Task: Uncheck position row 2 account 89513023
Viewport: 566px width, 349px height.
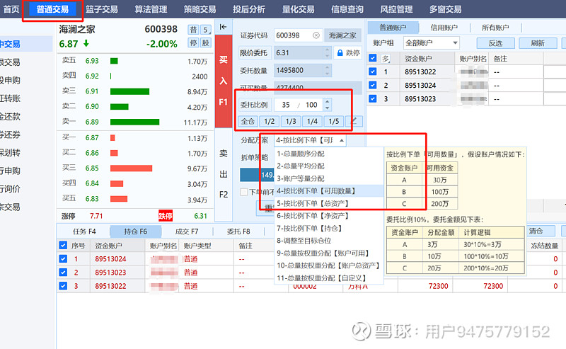Action: click(63, 272)
